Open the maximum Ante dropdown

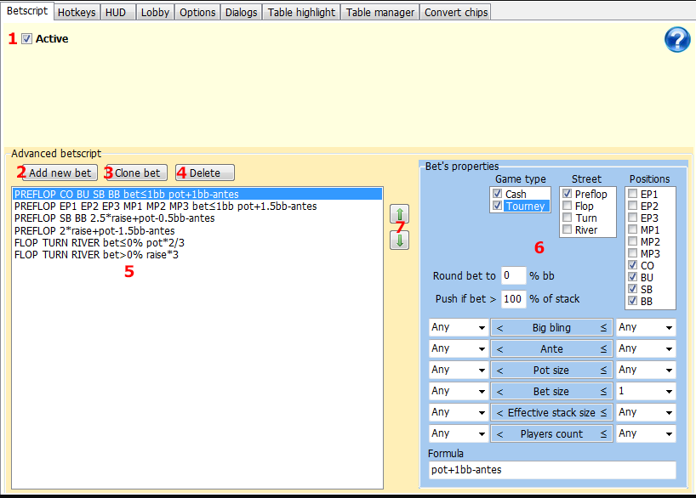click(646, 348)
